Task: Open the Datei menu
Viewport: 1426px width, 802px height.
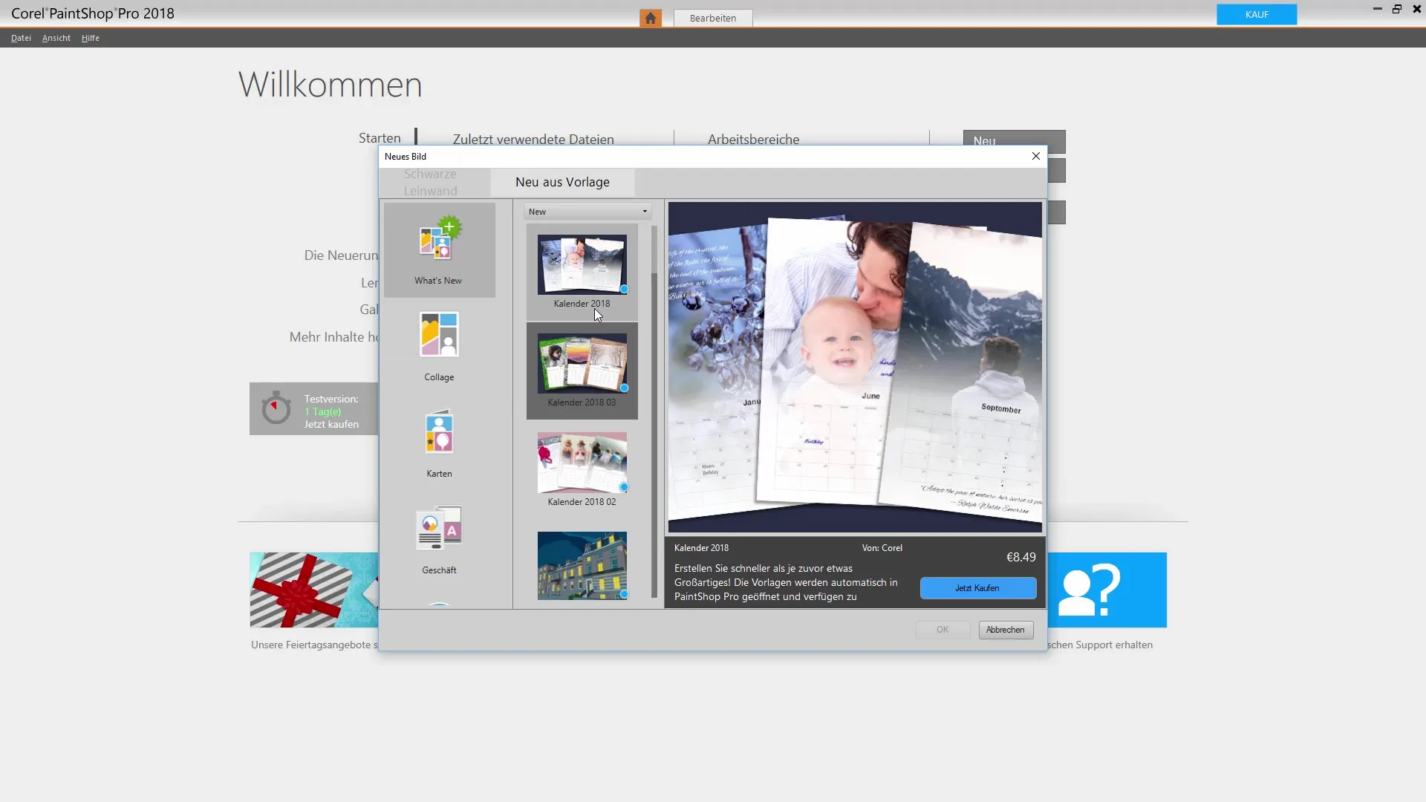Action: tap(21, 38)
